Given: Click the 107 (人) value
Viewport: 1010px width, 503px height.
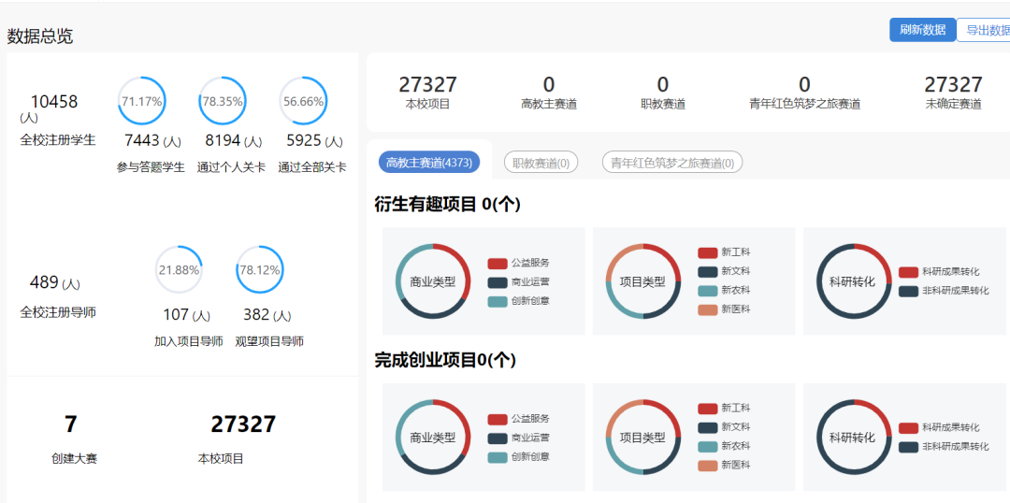Looking at the screenshot, I should coord(187,315).
